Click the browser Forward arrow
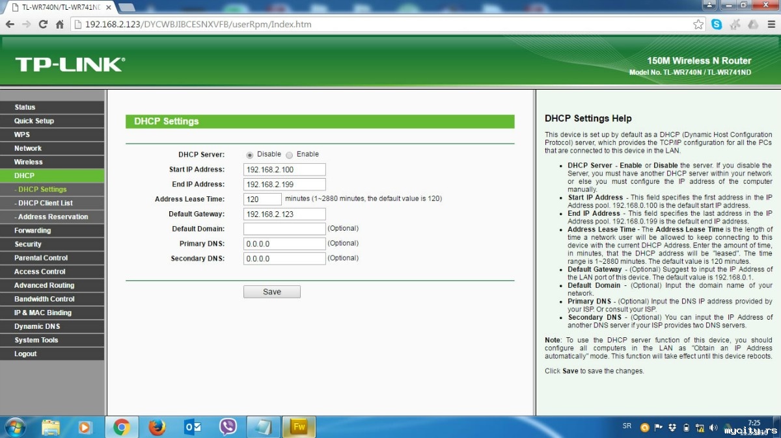The width and height of the screenshot is (781, 438). 26,25
